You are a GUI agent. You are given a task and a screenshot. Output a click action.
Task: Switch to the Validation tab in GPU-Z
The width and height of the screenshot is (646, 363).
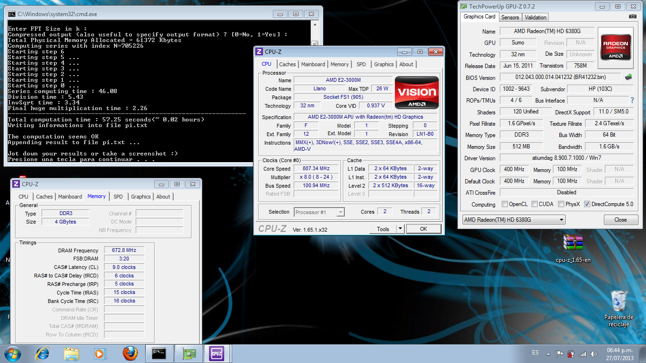click(535, 17)
